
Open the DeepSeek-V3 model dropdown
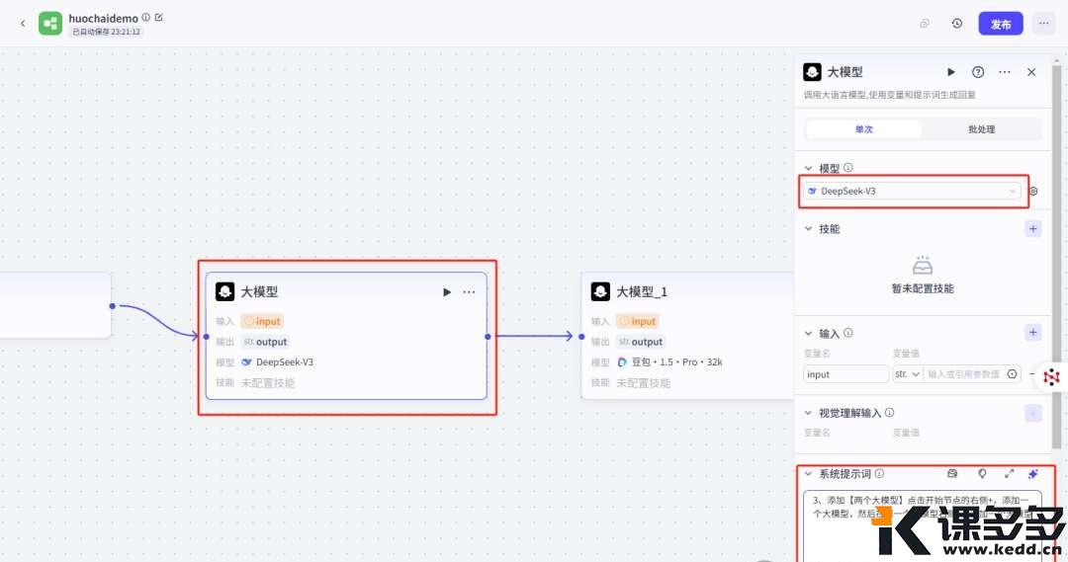912,192
